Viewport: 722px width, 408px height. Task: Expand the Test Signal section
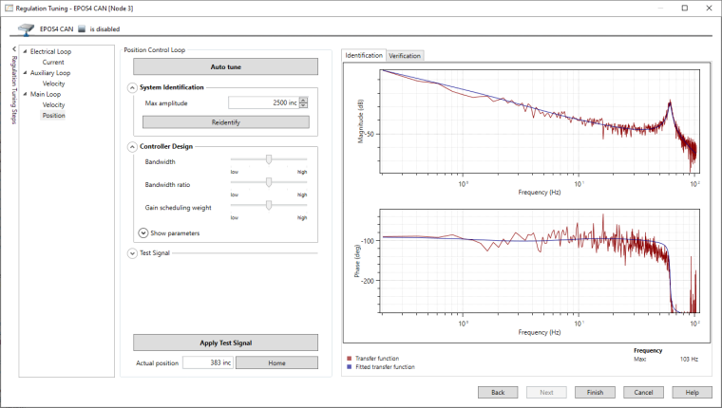[x=132, y=253]
